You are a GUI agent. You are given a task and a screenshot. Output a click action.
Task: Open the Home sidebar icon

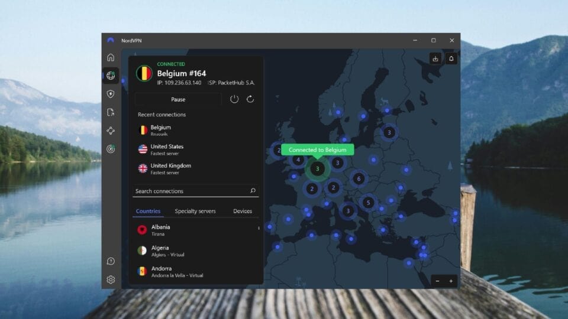(x=111, y=57)
